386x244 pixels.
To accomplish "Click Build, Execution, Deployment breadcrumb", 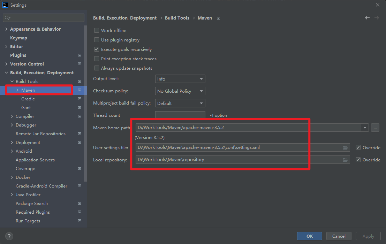I will click(125, 18).
